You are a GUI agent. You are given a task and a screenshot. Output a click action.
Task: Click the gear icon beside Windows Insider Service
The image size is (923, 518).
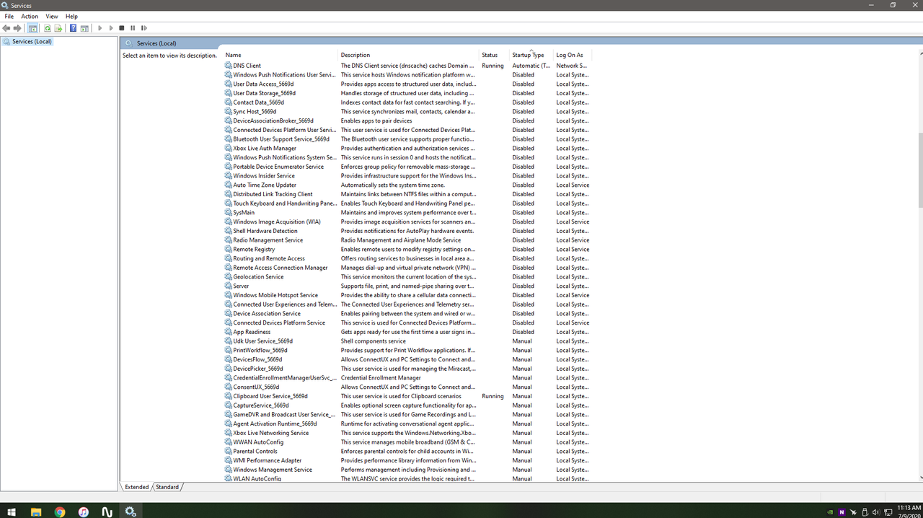point(229,175)
